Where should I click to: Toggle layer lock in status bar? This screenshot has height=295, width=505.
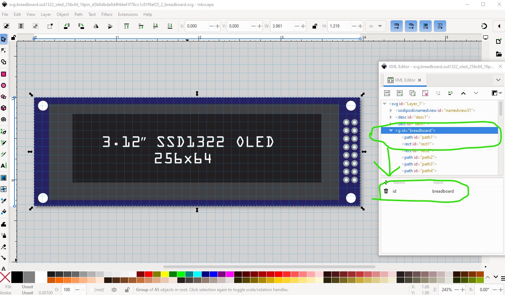[126, 290]
